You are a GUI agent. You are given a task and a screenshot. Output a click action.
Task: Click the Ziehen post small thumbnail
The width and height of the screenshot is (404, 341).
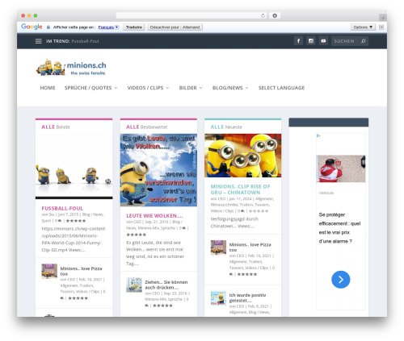point(134,285)
